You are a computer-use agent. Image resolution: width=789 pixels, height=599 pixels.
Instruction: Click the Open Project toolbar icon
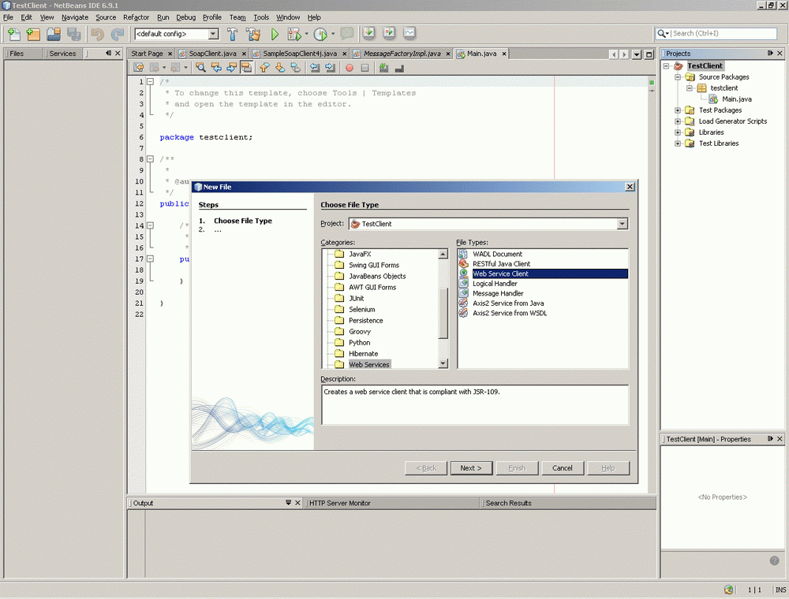[54, 34]
